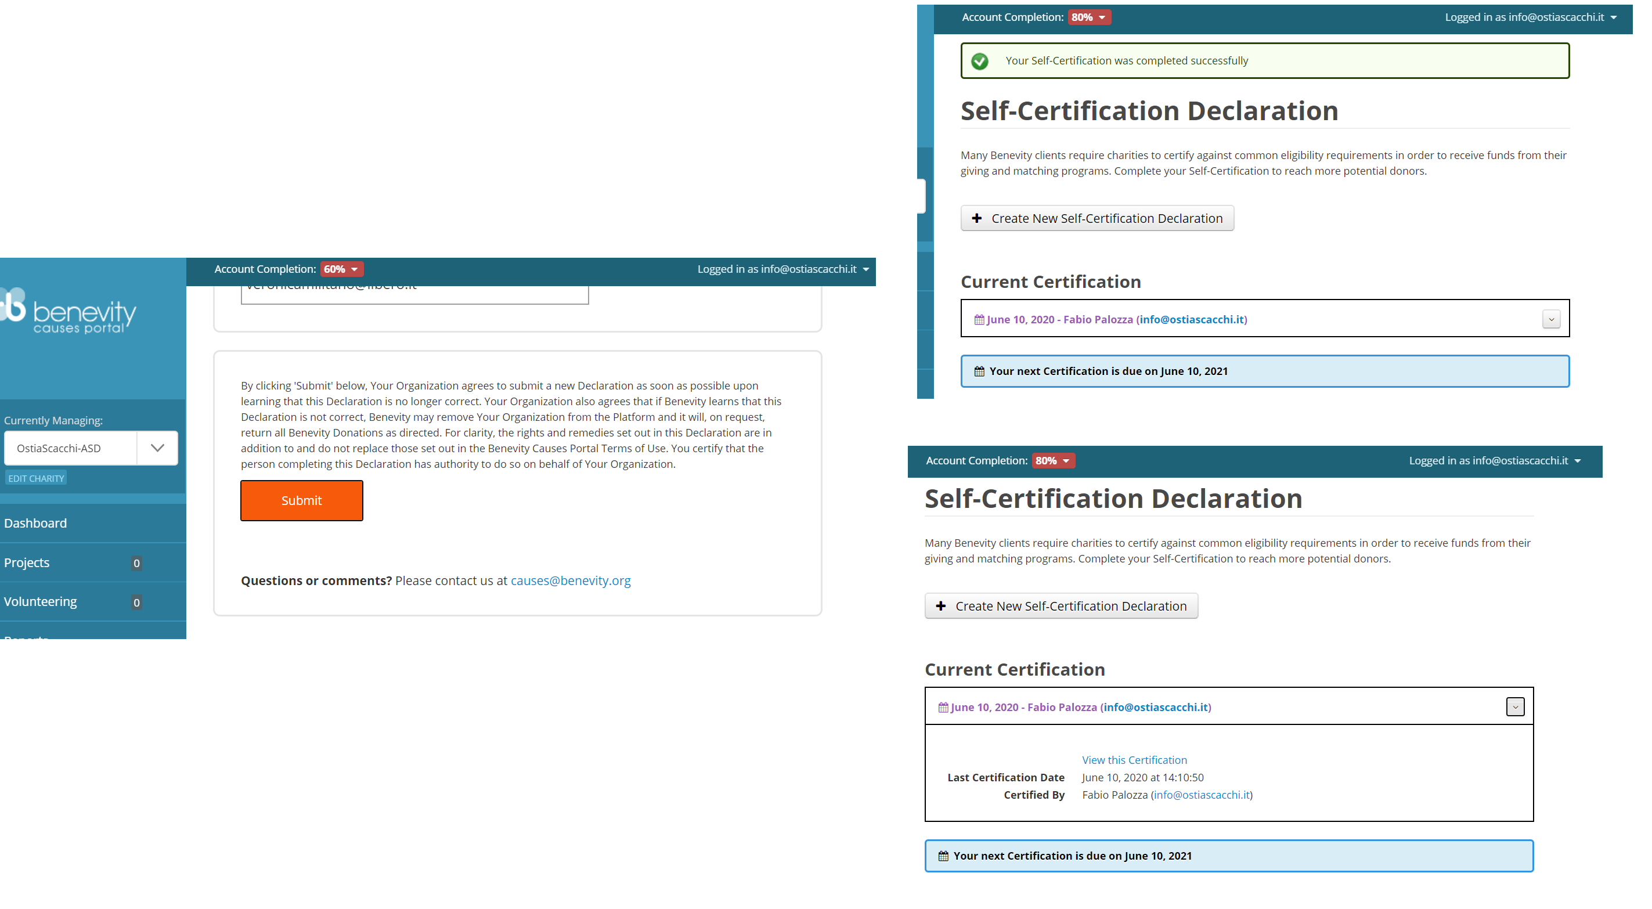The image size is (1652, 909).
Task: Click the EDIT CHARITY button
Action: pyautogui.click(x=36, y=478)
